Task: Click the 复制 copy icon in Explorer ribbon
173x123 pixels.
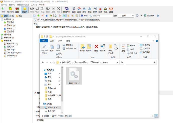Action: [52, 48]
